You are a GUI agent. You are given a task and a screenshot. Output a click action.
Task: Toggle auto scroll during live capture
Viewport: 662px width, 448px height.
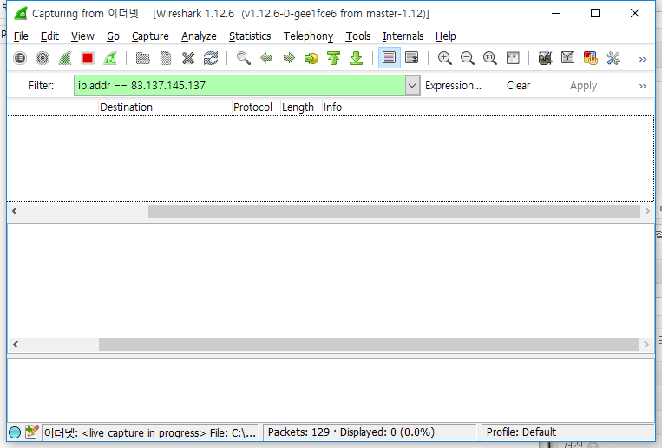411,58
